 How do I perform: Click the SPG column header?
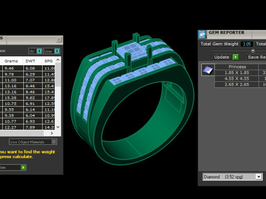49,61
